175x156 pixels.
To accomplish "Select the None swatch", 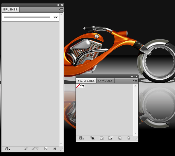I will [x=78, y=86].
